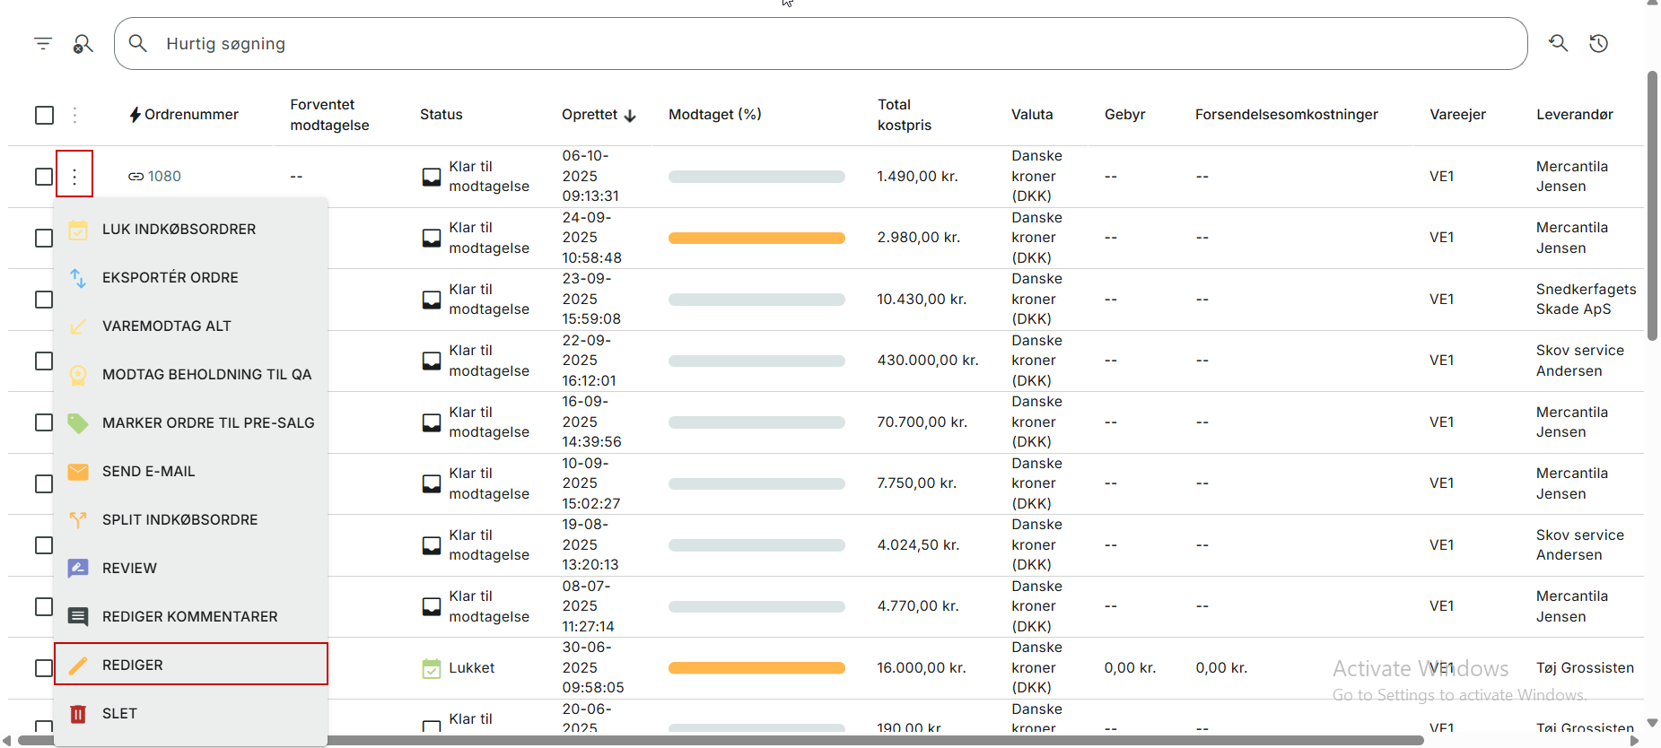1661x748 pixels.
Task: Open the filter list icon
Action: (43, 43)
